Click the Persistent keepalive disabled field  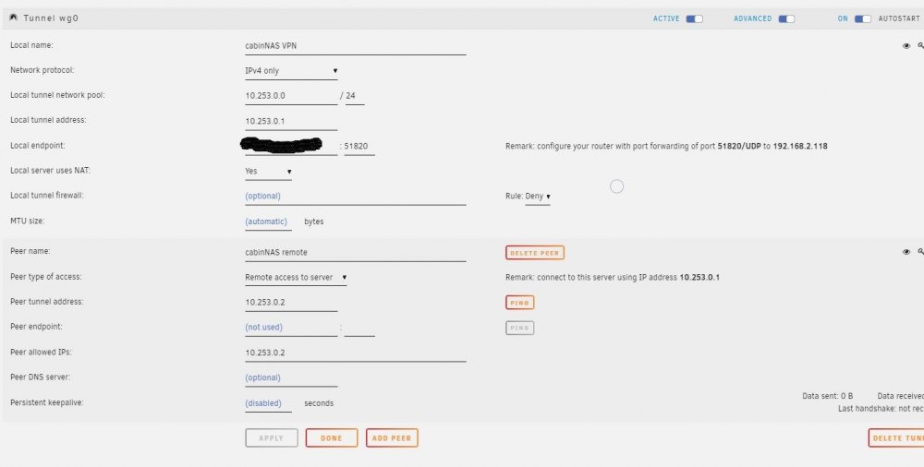click(268, 403)
